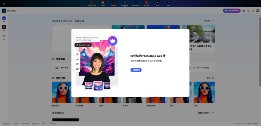This screenshot has width=261, height=126.
Task: Open Adobe Fonts from the app switcher
Action: click(x=168, y=3)
